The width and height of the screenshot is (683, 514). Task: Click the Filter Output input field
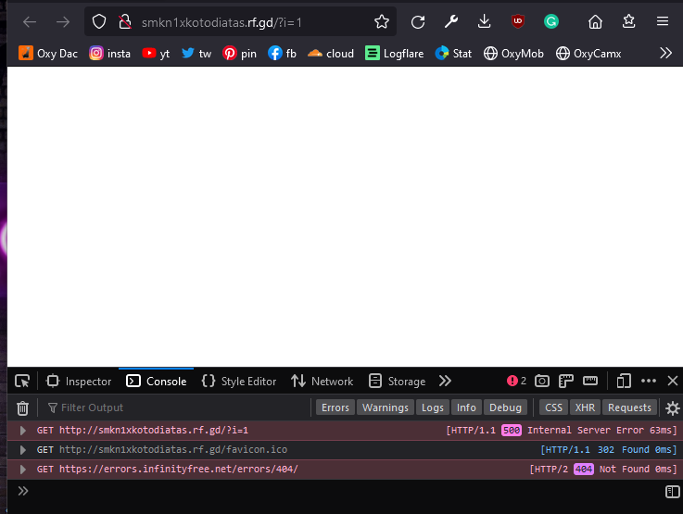[x=176, y=407]
